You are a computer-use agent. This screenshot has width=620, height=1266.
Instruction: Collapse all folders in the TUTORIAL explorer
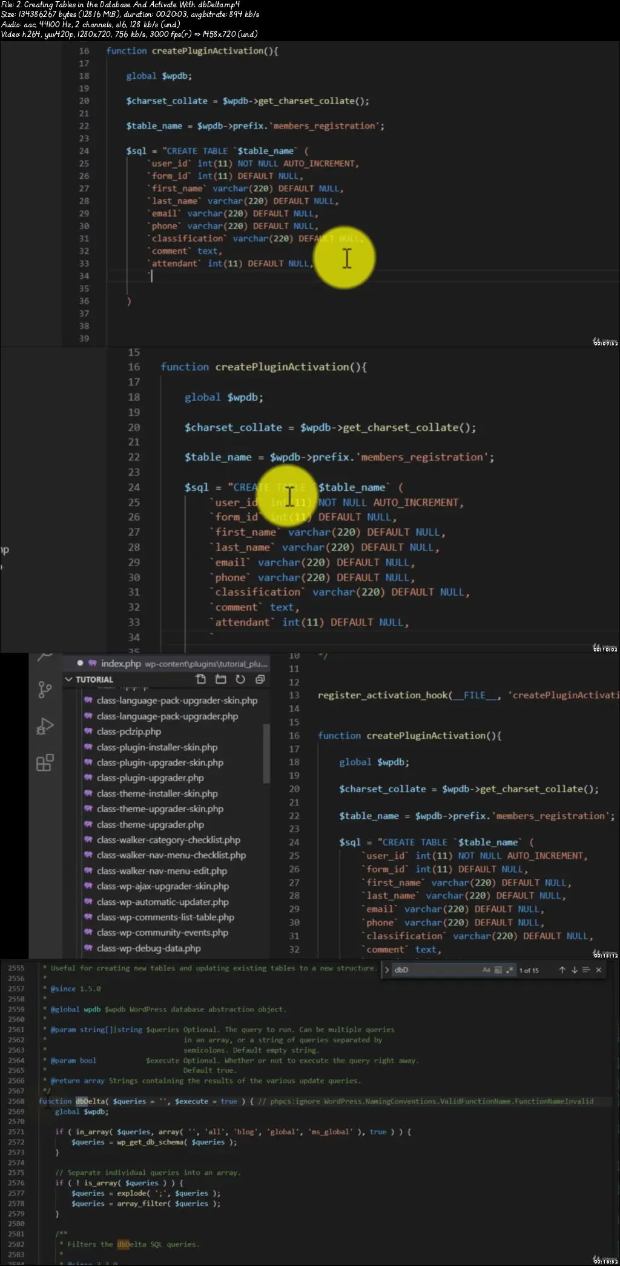point(260,679)
